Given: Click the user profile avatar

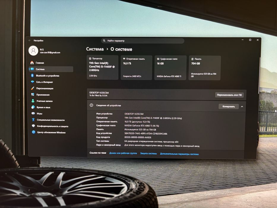Looking at the screenshot, I should tap(33, 51).
